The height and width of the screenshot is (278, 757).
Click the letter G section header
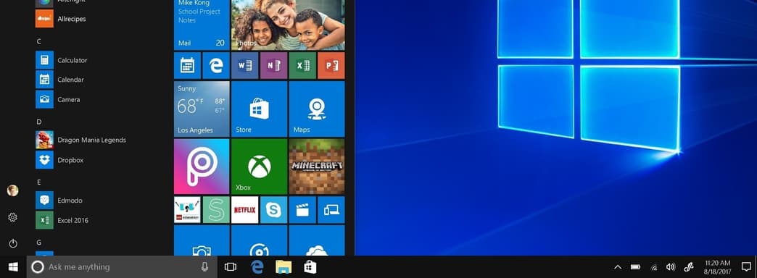pyautogui.click(x=39, y=243)
